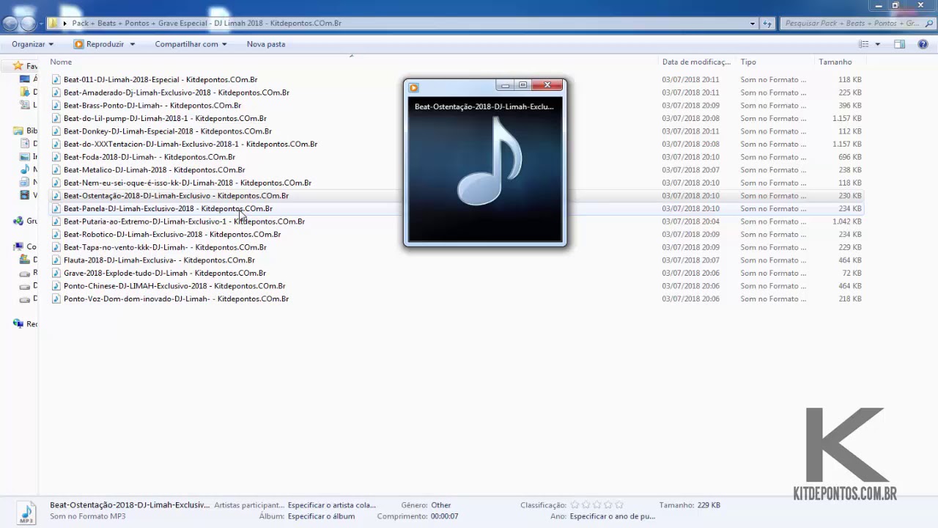Click the "1.042 KB" size cell
Image resolution: width=938 pixels, height=528 pixels.
pyautogui.click(x=846, y=221)
